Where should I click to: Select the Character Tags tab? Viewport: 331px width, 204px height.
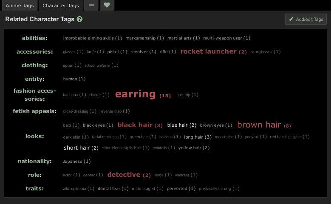[60, 6]
